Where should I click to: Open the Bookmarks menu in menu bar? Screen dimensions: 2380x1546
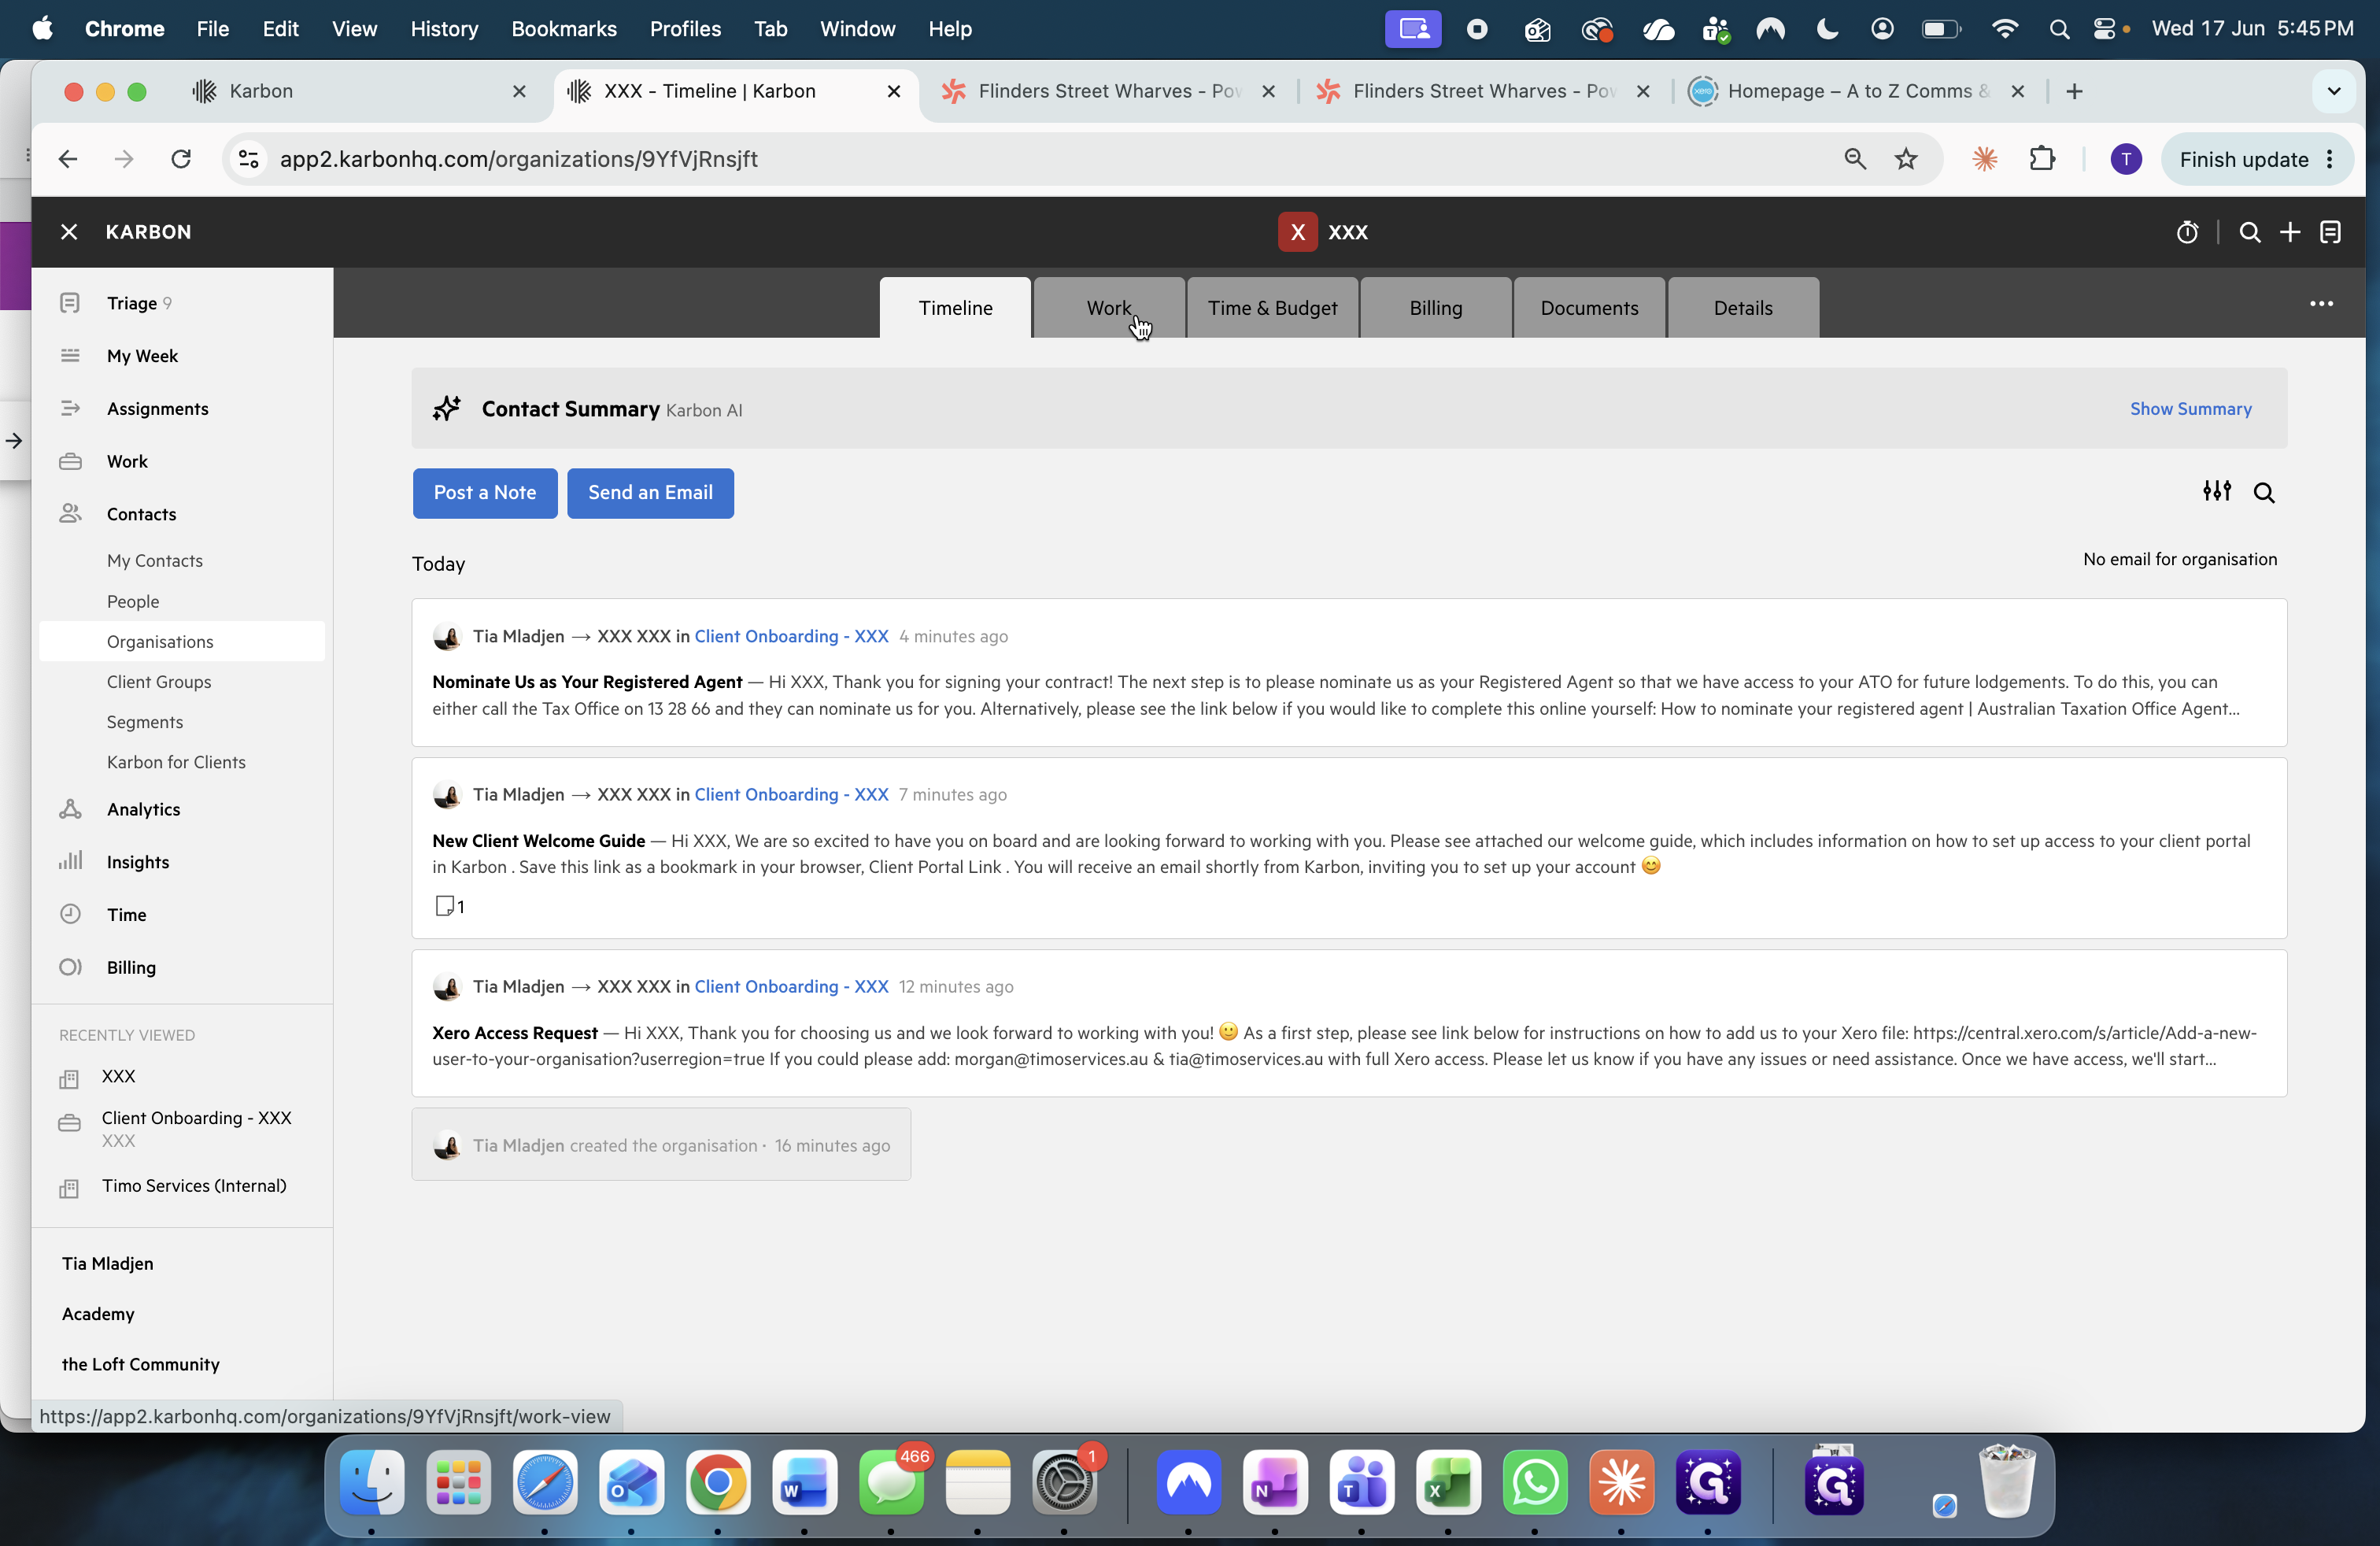click(564, 29)
